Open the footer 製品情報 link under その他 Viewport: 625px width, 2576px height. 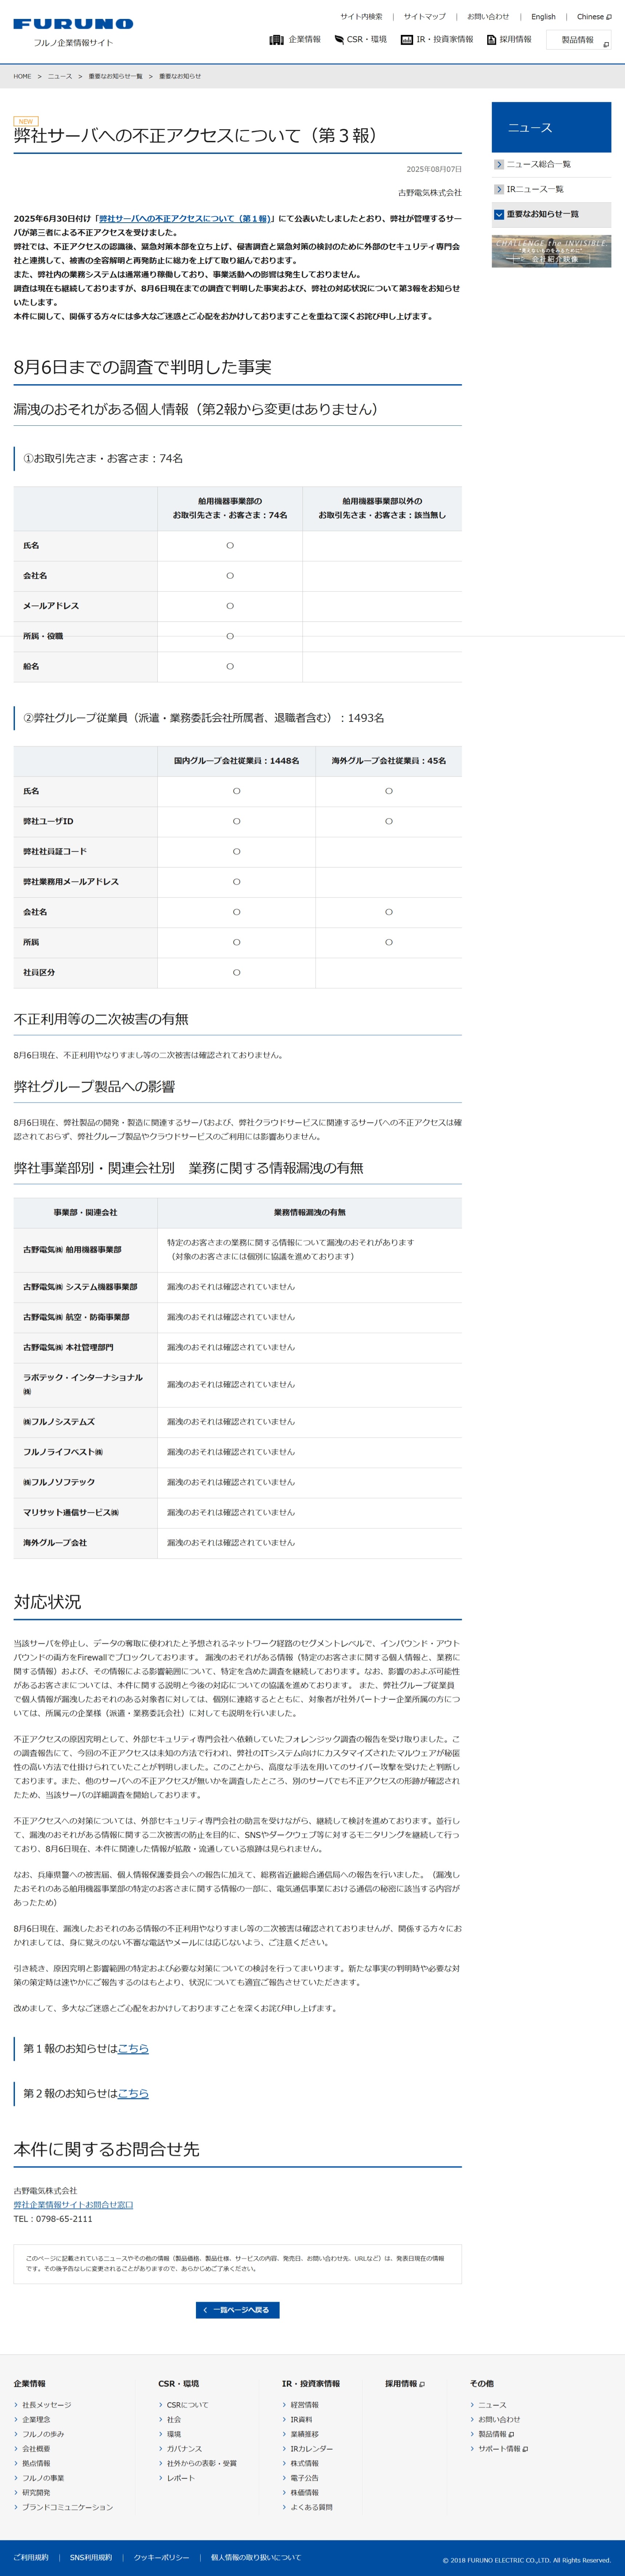(496, 2434)
